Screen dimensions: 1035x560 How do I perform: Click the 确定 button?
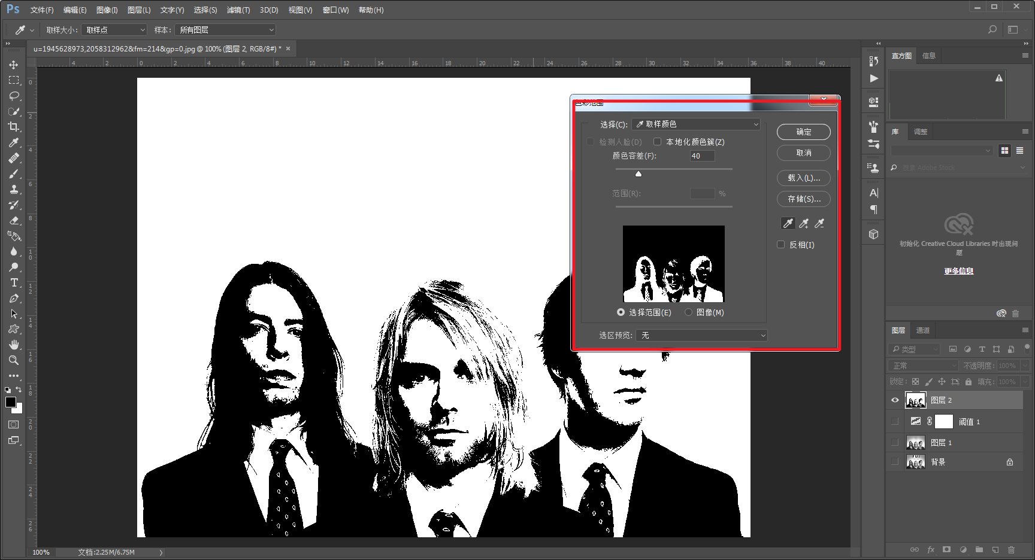tap(804, 132)
